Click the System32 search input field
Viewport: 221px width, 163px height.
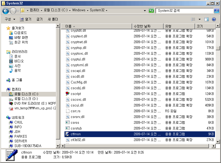[x=185, y=10]
